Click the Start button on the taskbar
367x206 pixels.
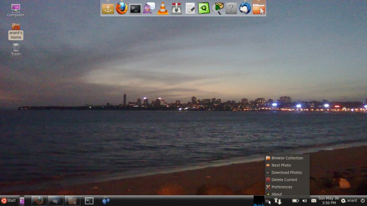[x=9, y=201]
